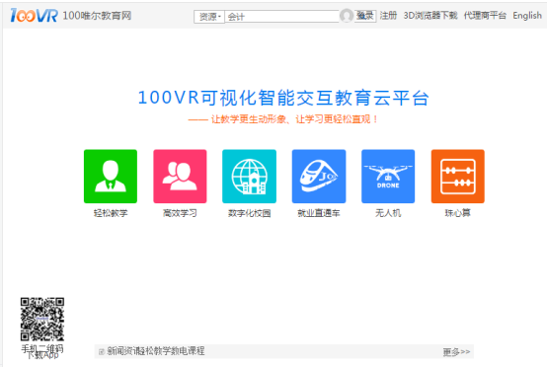Click the mobile QR code image

pyautogui.click(x=42, y=319)
